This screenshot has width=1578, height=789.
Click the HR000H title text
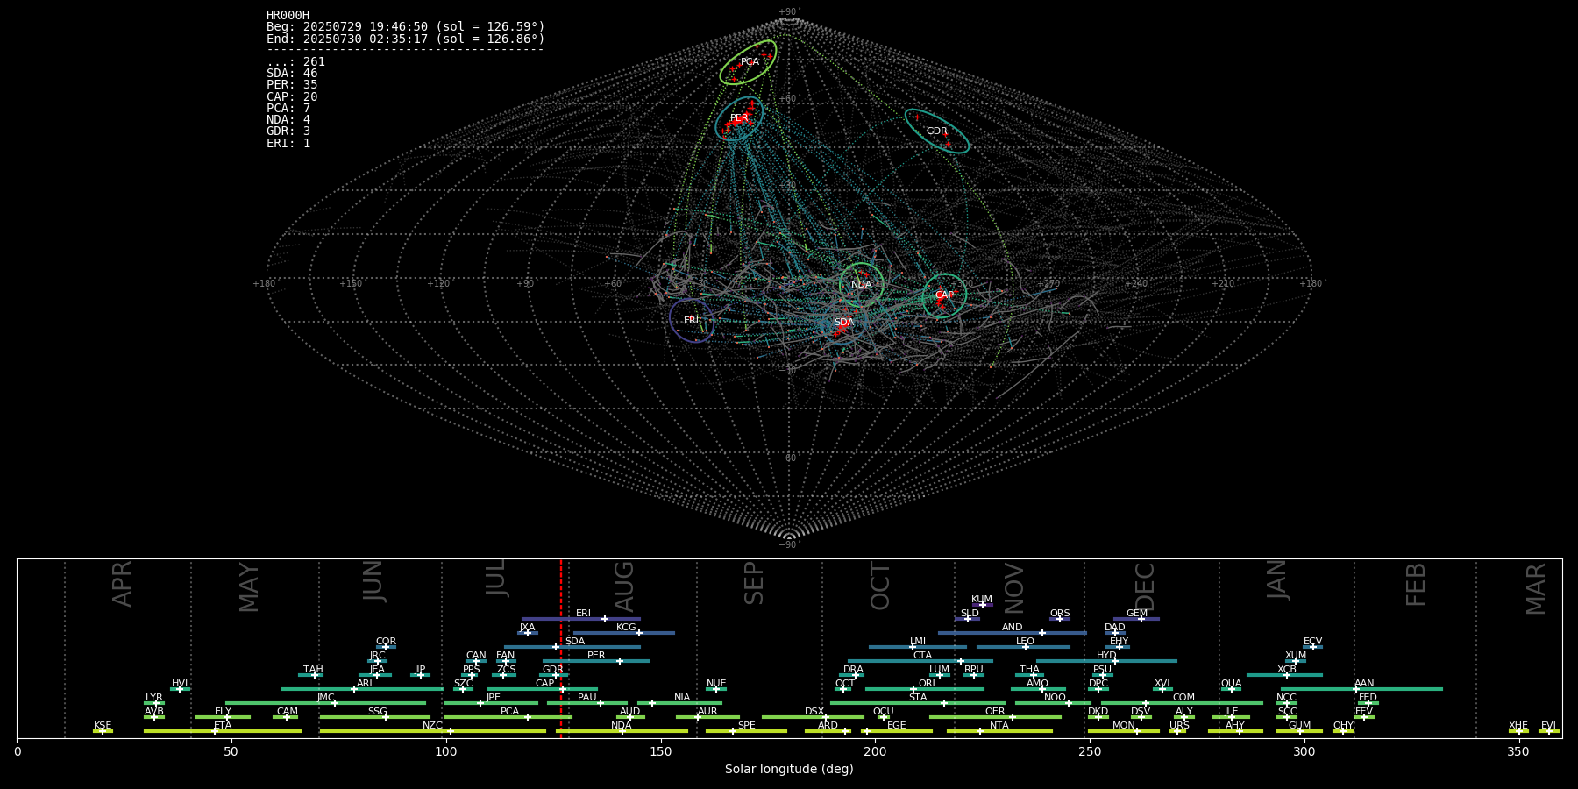(x=288, y=16)
